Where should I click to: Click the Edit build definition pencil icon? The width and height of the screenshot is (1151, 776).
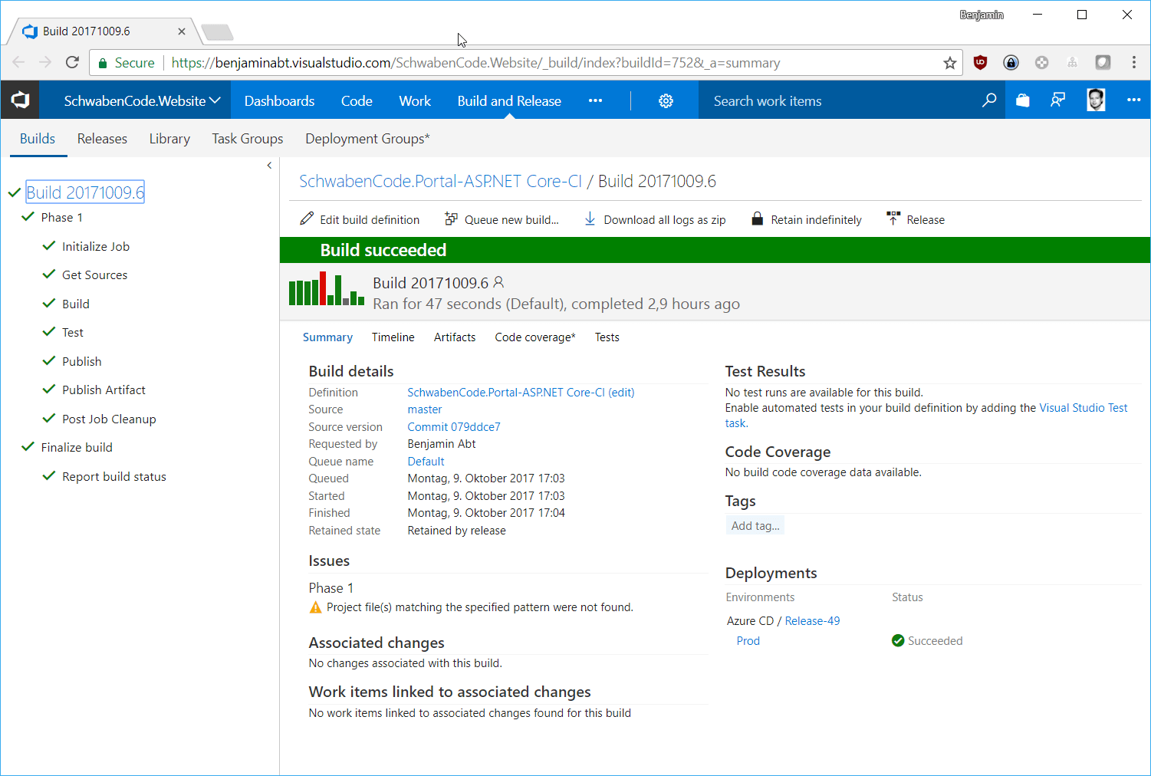[x=306, y=219]
